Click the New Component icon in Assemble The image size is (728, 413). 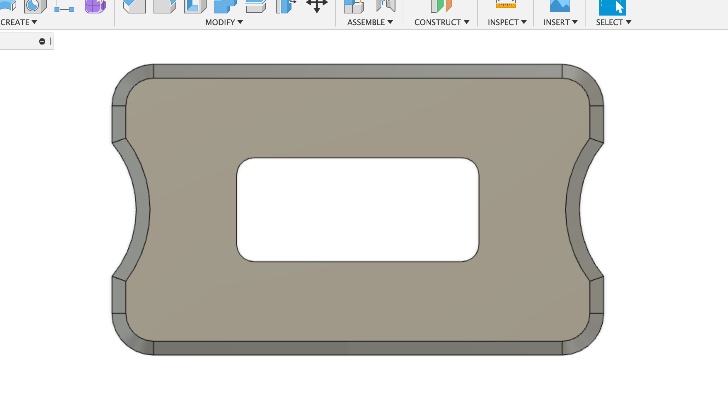coord(354,6)
